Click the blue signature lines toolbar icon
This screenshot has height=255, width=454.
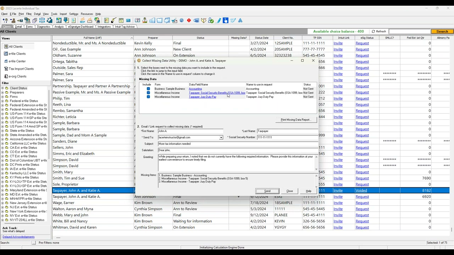(x=233, y=21)
